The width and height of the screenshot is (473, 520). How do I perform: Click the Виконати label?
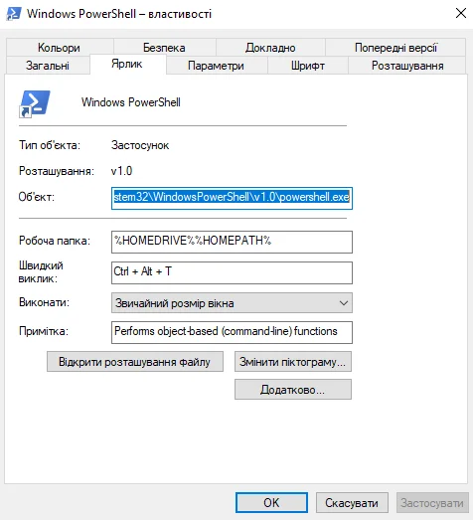(44, 302)
